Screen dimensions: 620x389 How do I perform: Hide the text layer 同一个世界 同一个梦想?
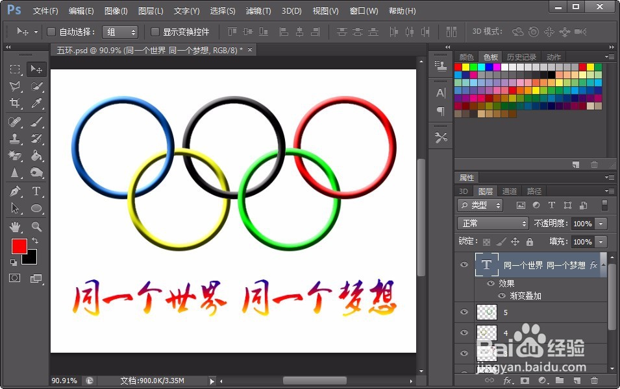pyautogui.click(x=464, y=265)
